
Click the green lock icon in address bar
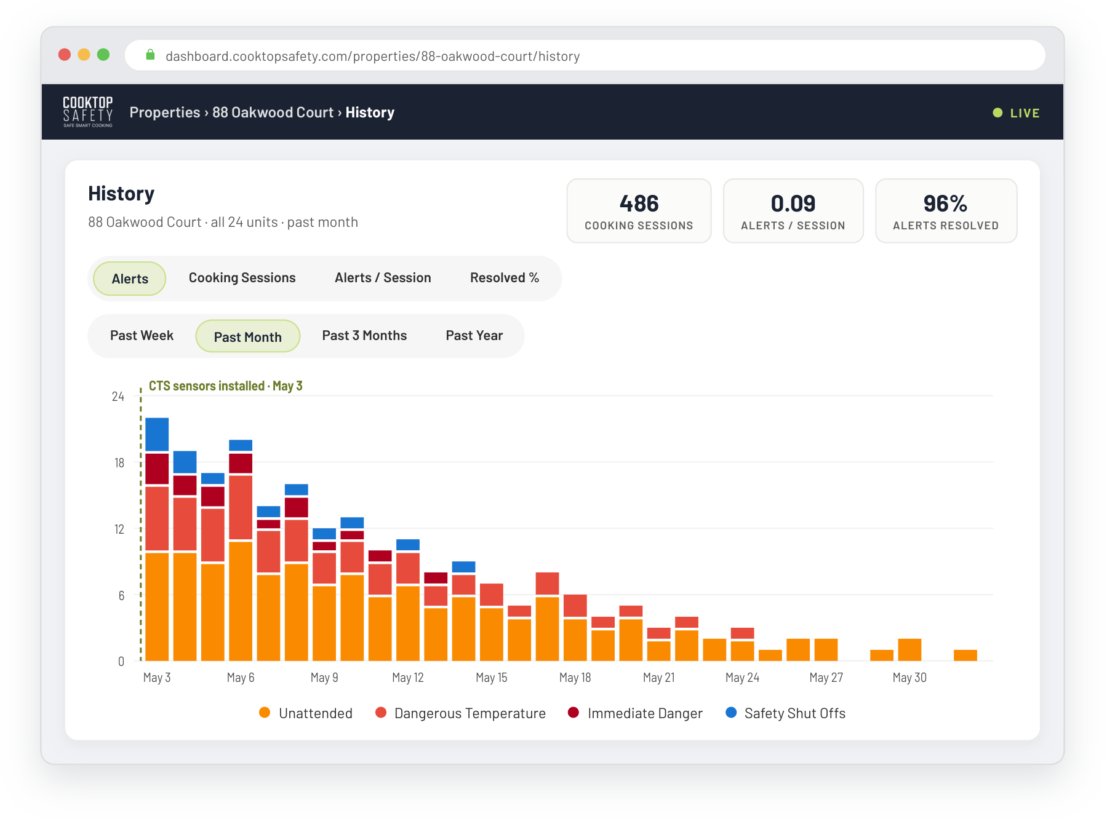pos(150,55)
